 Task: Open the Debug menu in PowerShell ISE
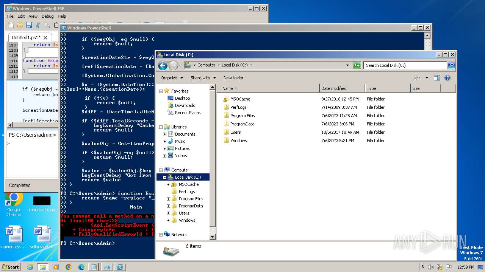[x=47, y=16]
